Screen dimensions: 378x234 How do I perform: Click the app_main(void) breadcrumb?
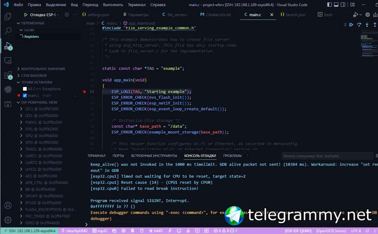(139, 23)
